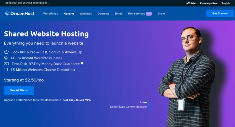
Task: Click the text 1-Click Instant WordPress Install
Action: coord(36,58)
